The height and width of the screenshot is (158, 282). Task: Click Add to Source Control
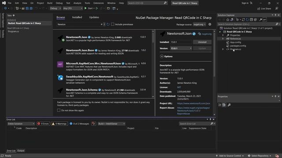pyautogui.click(x=230, y=156)
